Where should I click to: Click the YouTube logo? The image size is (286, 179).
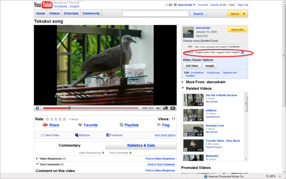point(43,5)
